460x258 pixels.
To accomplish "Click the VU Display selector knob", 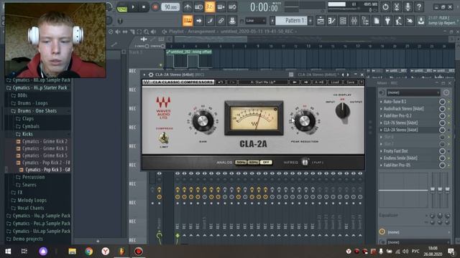I will coord(342,112).
